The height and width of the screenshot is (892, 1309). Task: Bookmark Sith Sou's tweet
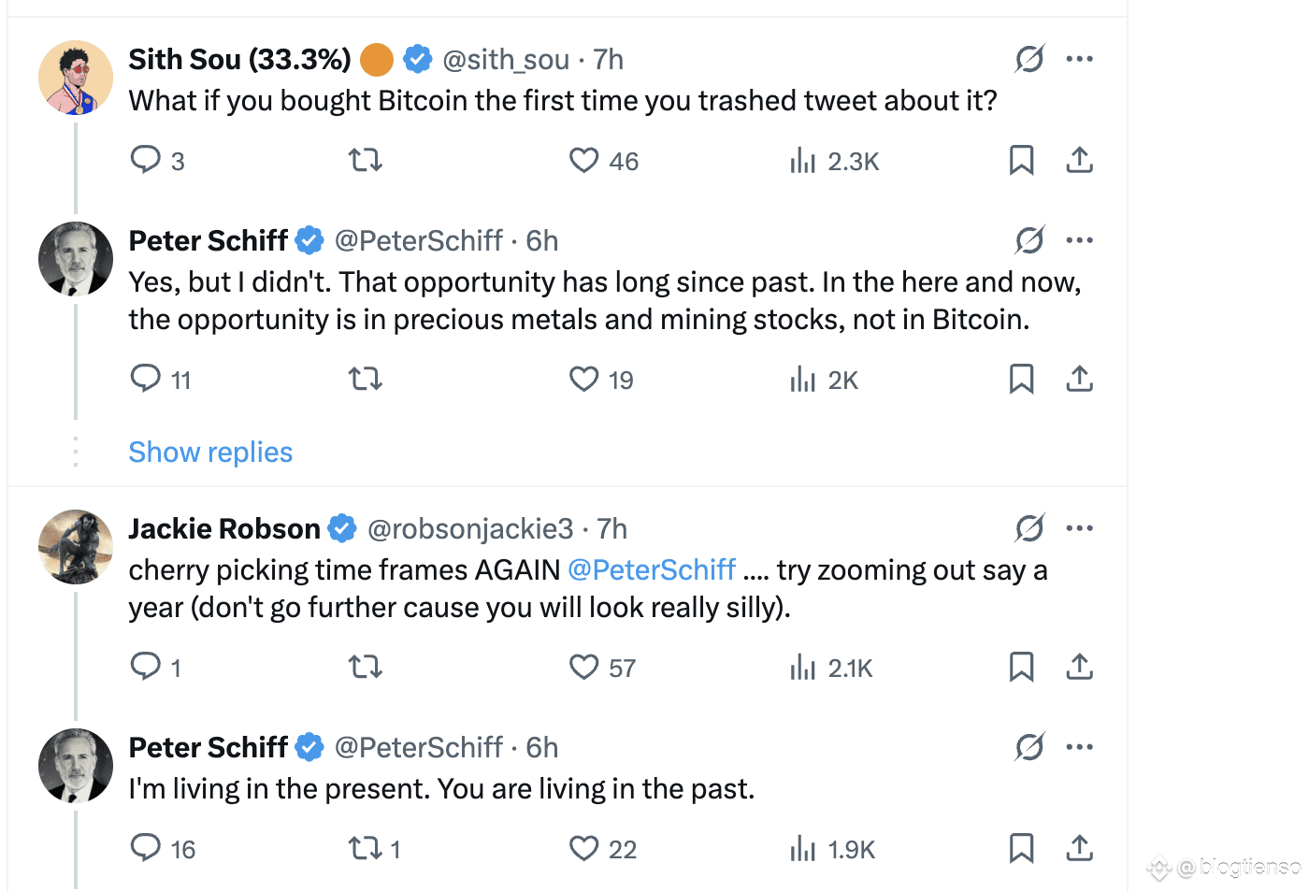tap(1021, 160)
